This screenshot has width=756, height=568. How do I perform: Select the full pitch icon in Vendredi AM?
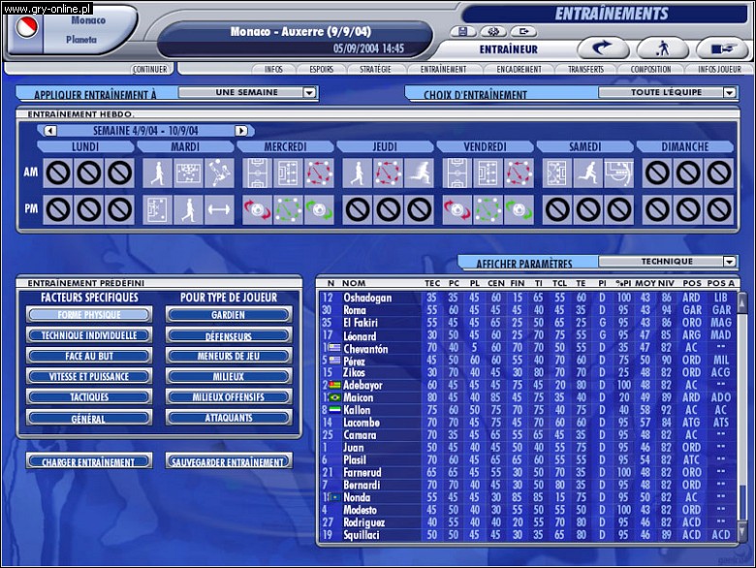(x=457, y=174)
